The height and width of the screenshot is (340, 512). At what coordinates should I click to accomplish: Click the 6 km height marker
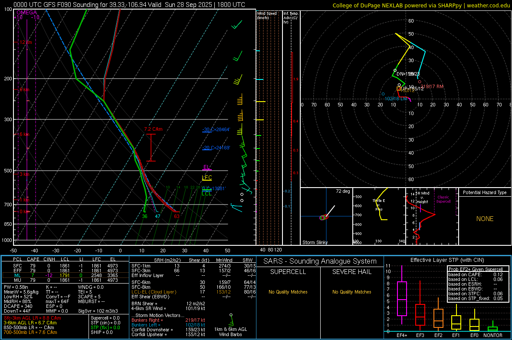pyautogui.click(x=24, y=134)
